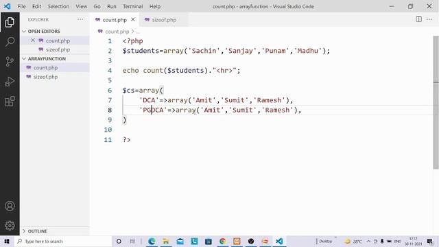439x247 pixels.
Task: Expand the OUTLINE section
Action: (x=24, y=231)
